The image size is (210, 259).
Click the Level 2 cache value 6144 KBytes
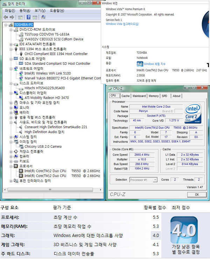[190, 164]
